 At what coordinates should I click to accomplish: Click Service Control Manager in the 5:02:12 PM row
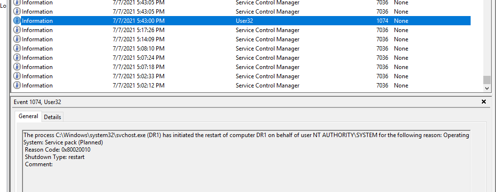tap(268, 85)
